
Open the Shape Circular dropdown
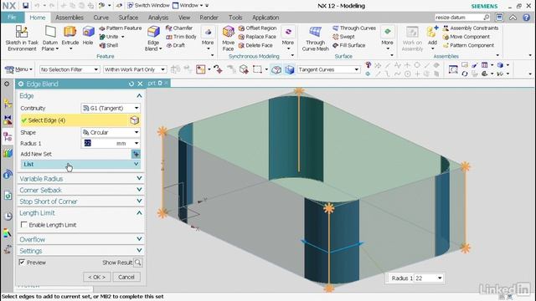tap(111, 132)
